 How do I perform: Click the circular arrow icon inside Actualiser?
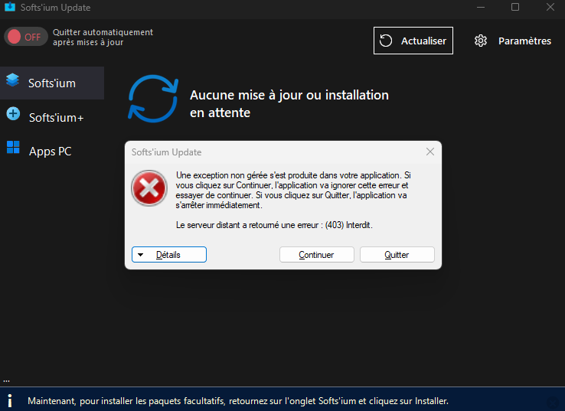click(386, 41)
